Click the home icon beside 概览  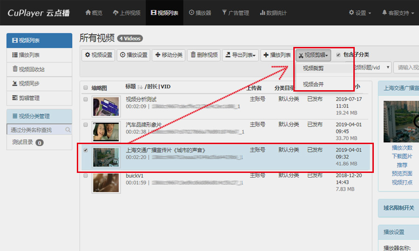88,13
